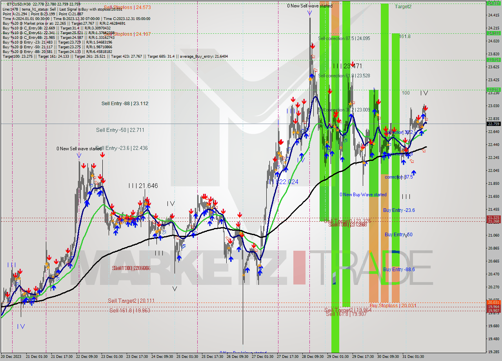
Task: Click the 'Sell Stoploss | 24.167' label
Action: coord(127,34)
